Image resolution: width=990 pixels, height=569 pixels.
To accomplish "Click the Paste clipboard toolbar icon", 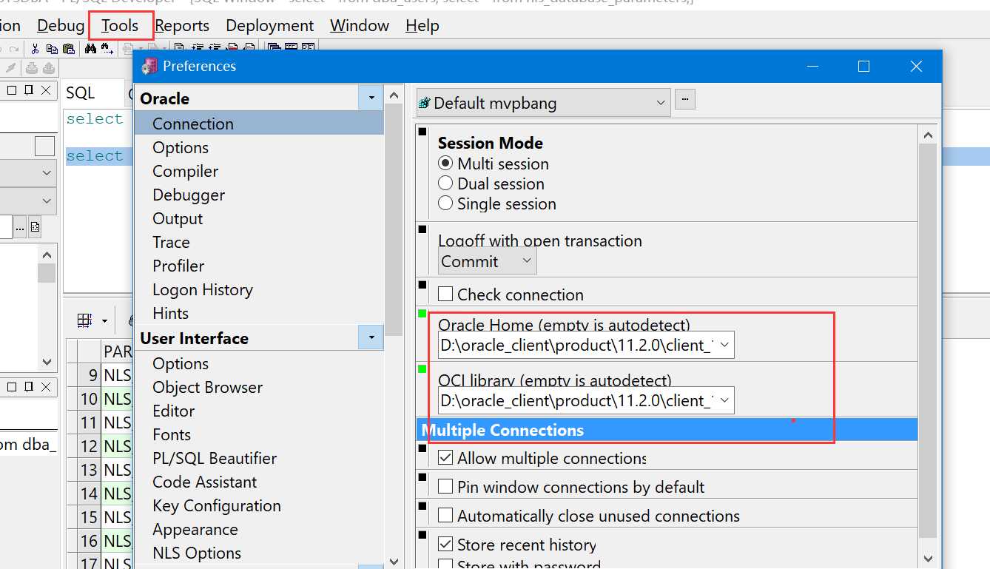I will point(69,49).
